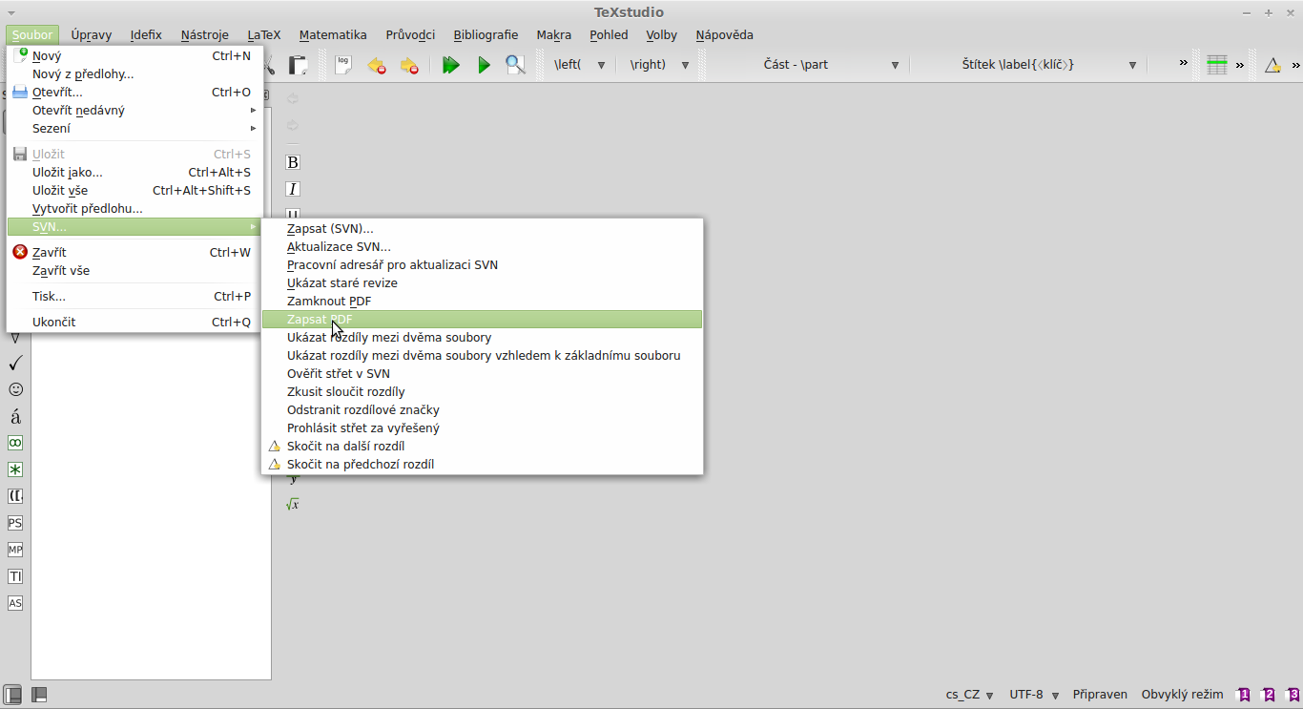The height and width of the screenshot is (709, 1303).
Task: Open the Úpravy menu
Action: point(92,35)
